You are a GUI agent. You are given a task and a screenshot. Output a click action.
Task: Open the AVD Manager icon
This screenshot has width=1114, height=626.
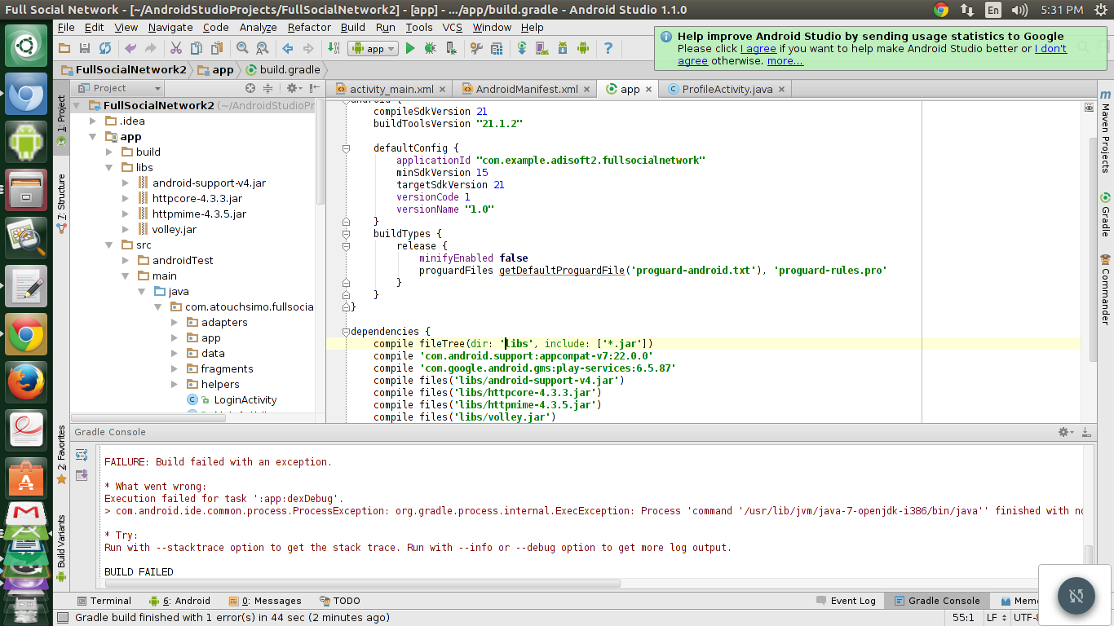point(542,49)
